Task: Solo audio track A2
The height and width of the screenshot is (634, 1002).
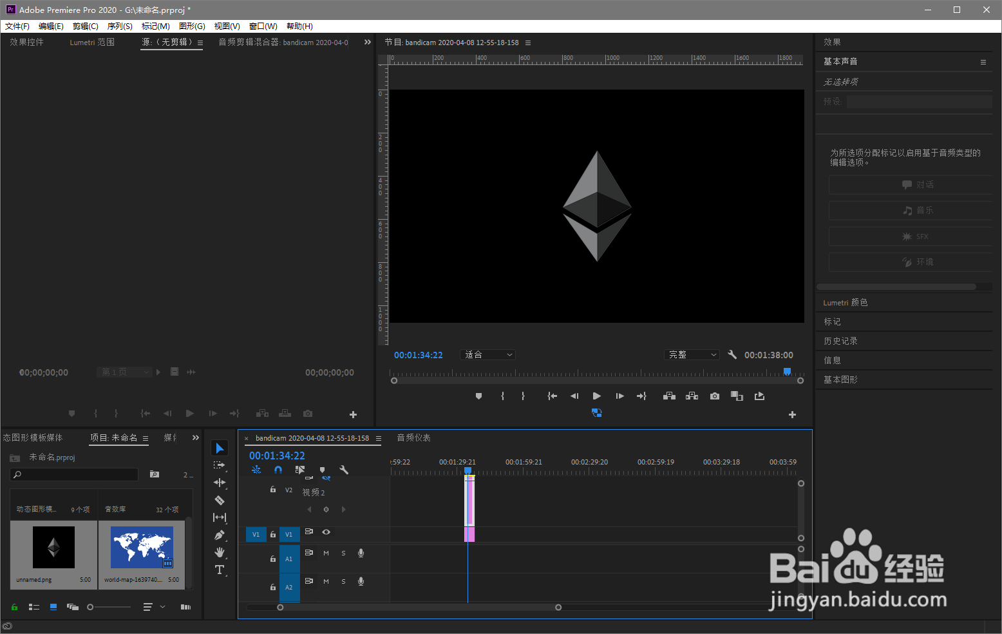Action: pyautogui.click(x=343, y=582)
